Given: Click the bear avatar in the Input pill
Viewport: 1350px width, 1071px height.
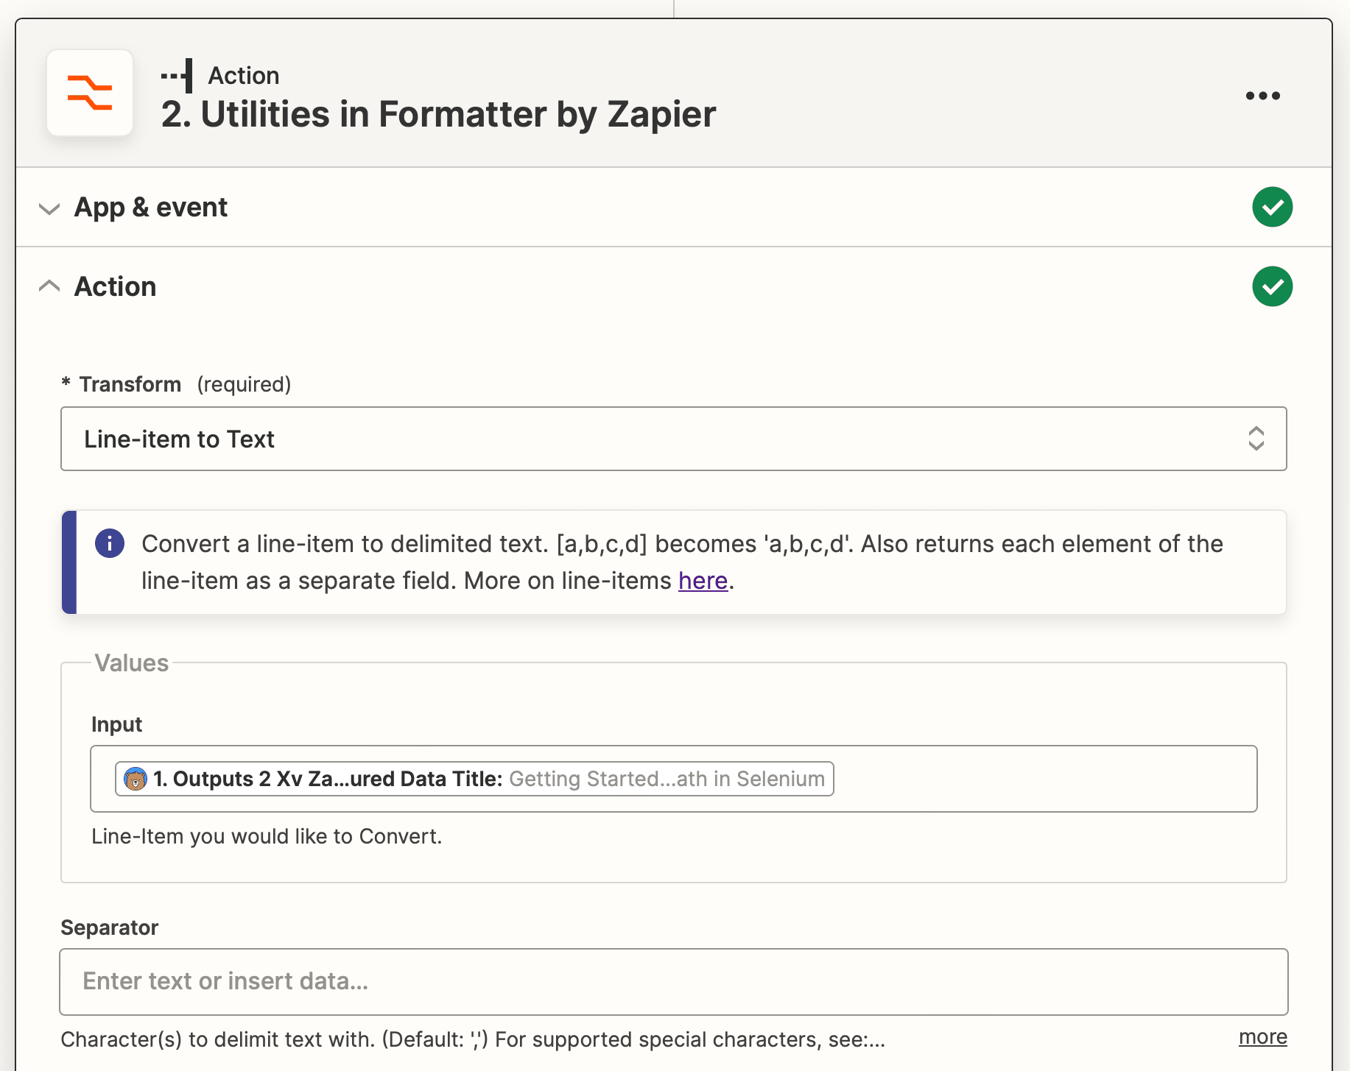Looking at the screenshot, I should (x=136, y=778).
